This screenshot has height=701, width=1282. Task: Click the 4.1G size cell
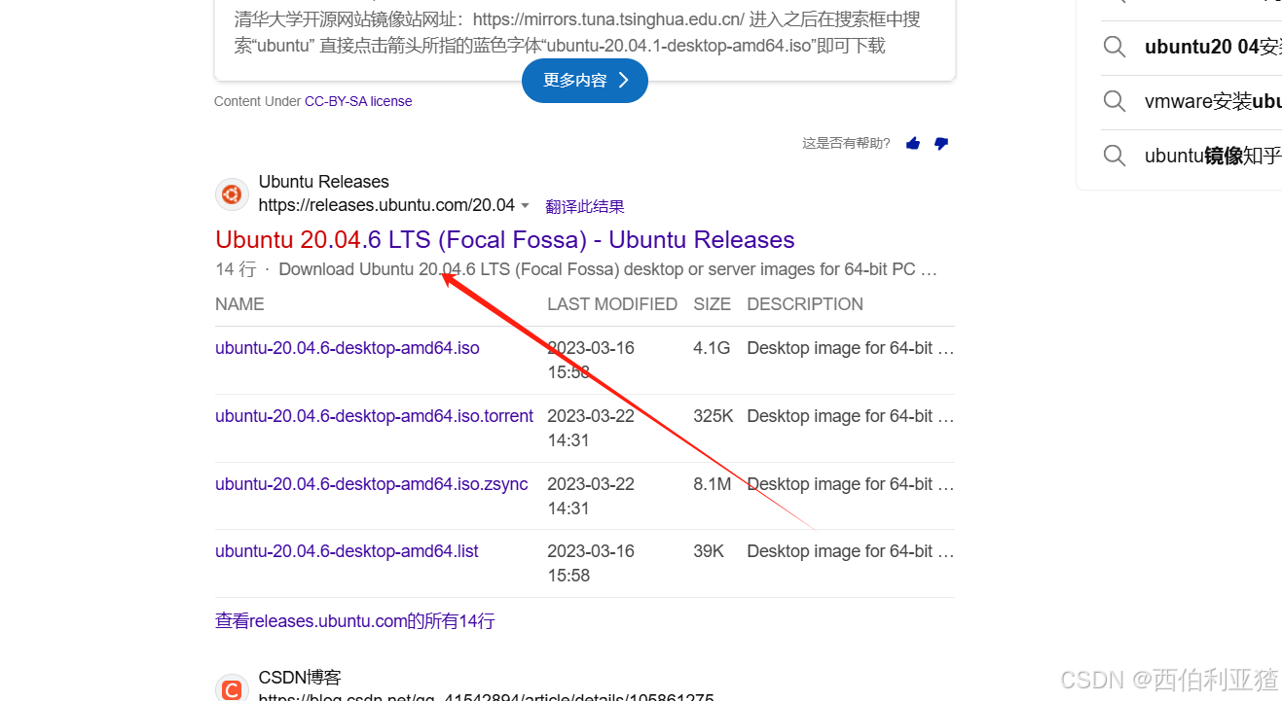point(712,348)
